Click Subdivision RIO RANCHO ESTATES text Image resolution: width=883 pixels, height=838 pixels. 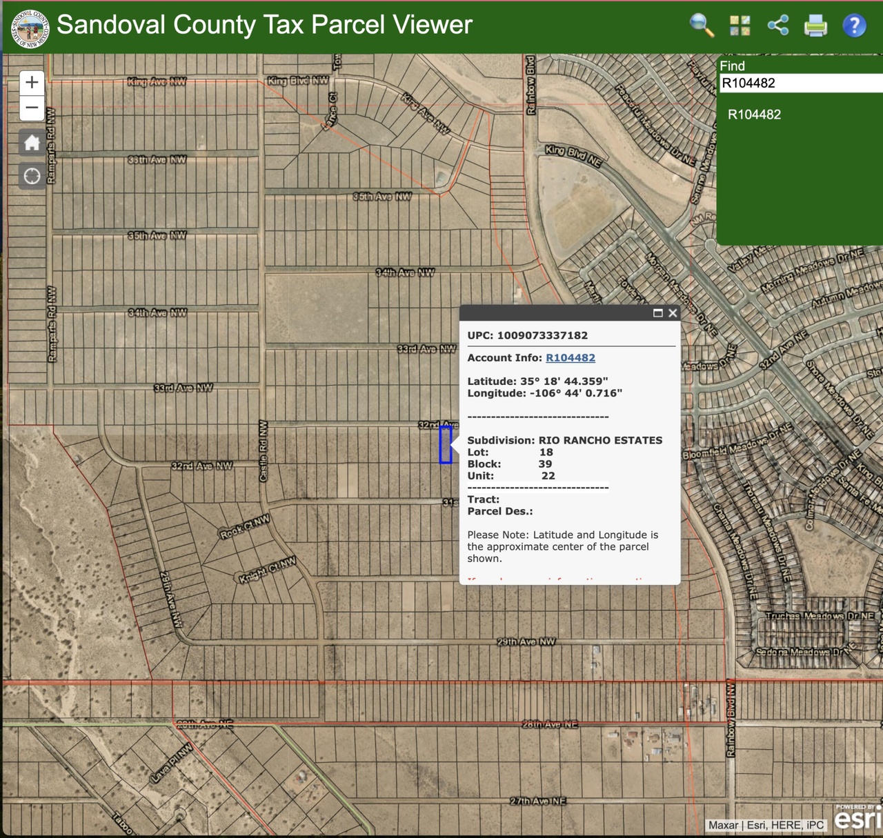click(x=565, y=440)
